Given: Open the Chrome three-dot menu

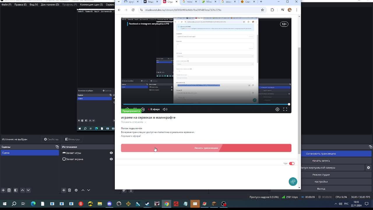Looking at the screenshot, I should click(296, 10).
